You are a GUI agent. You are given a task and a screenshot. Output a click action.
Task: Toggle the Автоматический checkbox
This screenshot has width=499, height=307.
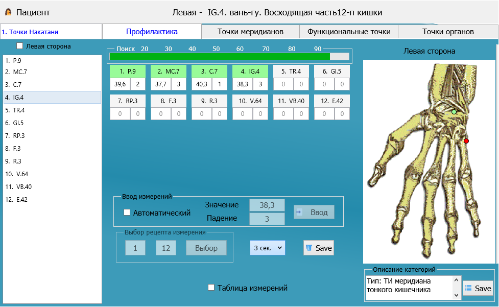127,212
